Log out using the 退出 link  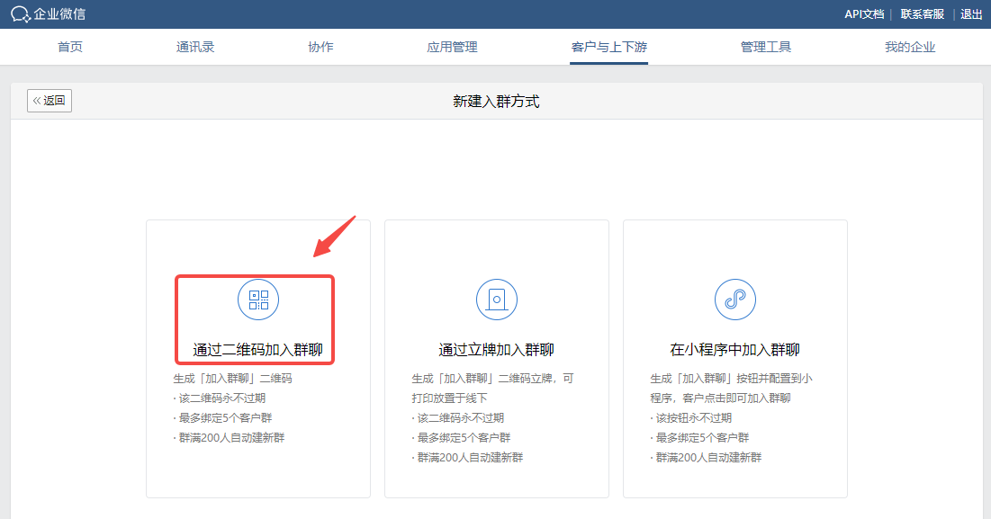(x=971, y=14)
